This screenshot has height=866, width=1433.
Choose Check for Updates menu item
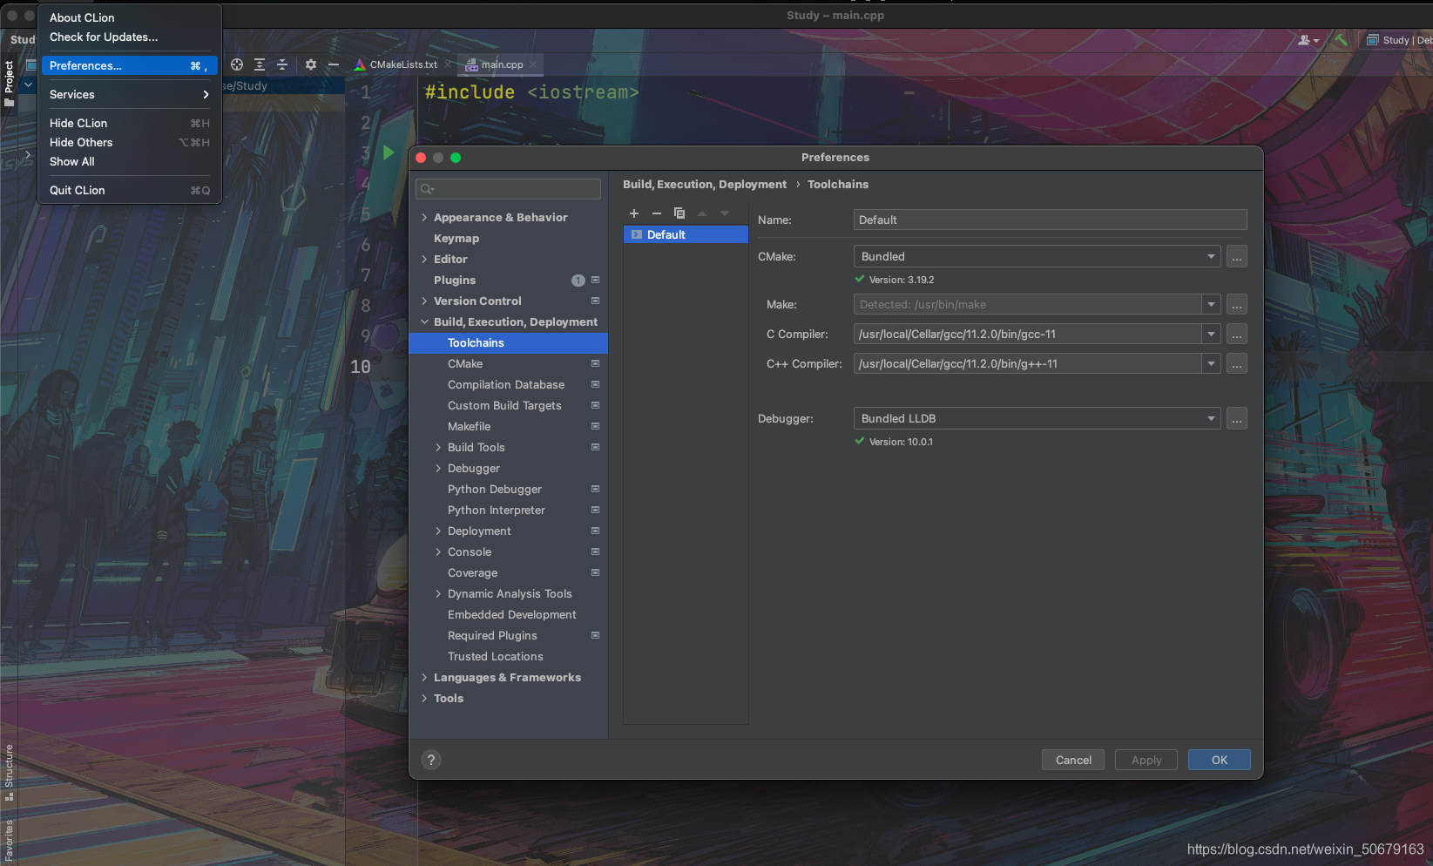[129, 37]
